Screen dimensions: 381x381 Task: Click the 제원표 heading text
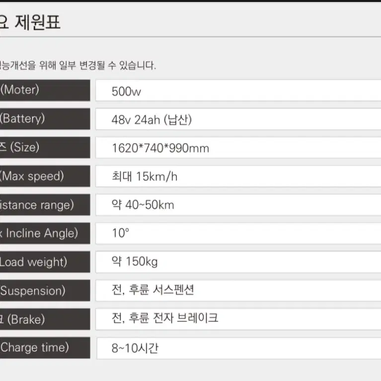pos(37,22)
